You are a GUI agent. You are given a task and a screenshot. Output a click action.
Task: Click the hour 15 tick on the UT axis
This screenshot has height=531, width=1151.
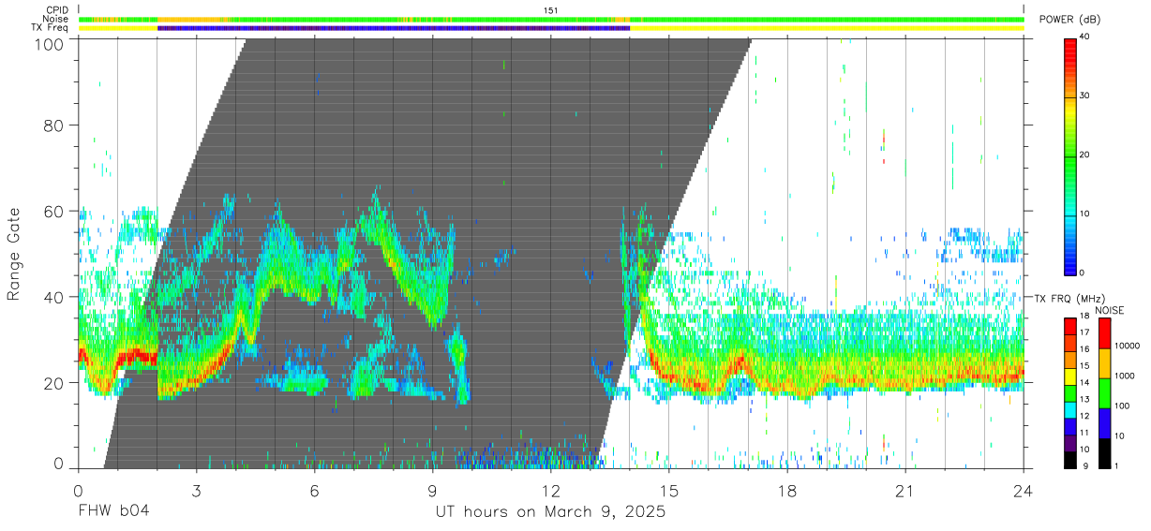[669, 490]
